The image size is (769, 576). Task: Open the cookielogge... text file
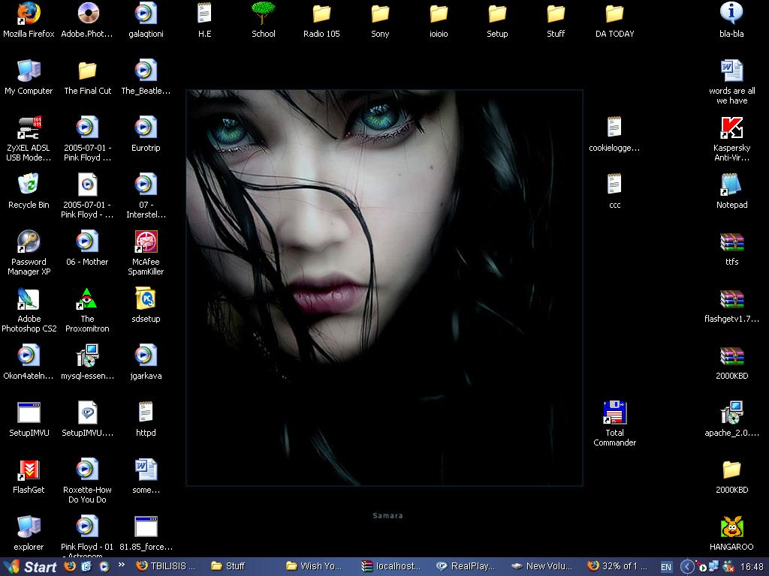pyautogui.click(x=614, y=127)
